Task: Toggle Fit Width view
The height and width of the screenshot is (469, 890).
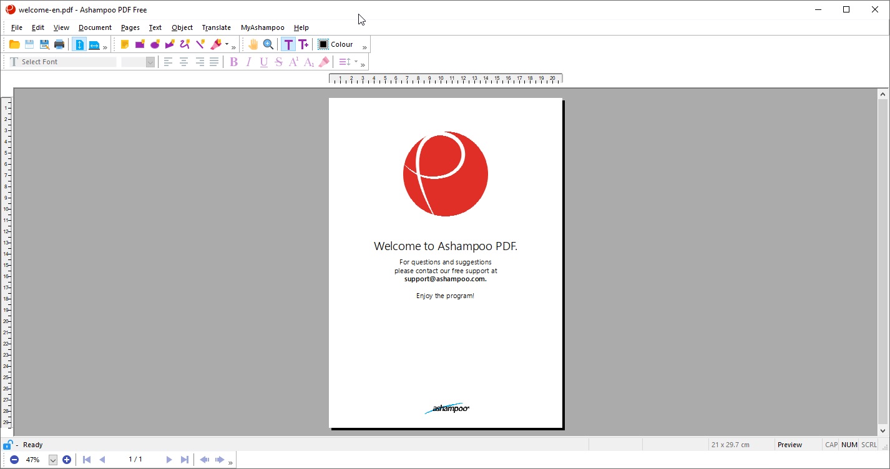Action: pos(94,44)
